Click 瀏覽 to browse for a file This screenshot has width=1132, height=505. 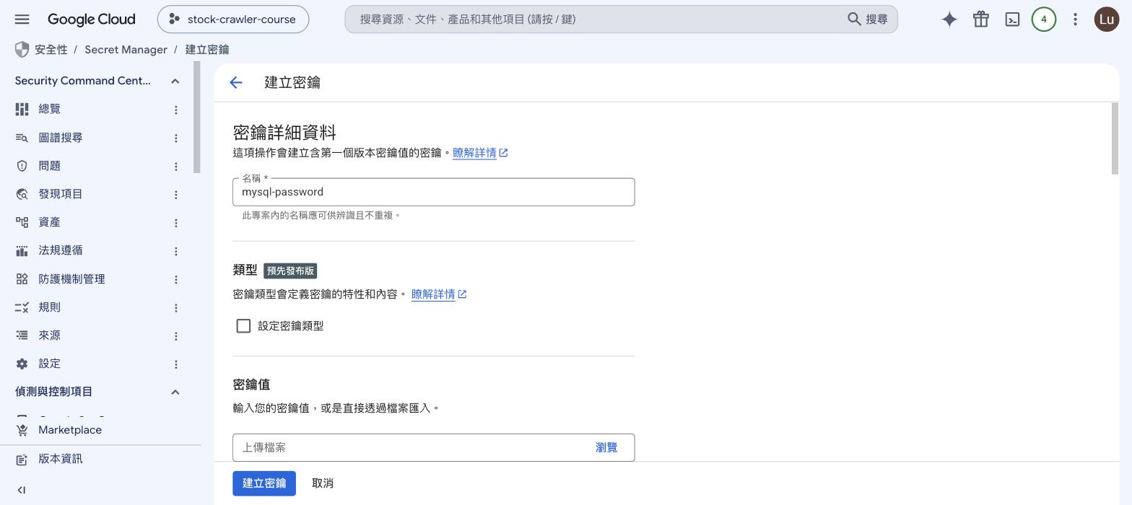click(x=606, y=447)
